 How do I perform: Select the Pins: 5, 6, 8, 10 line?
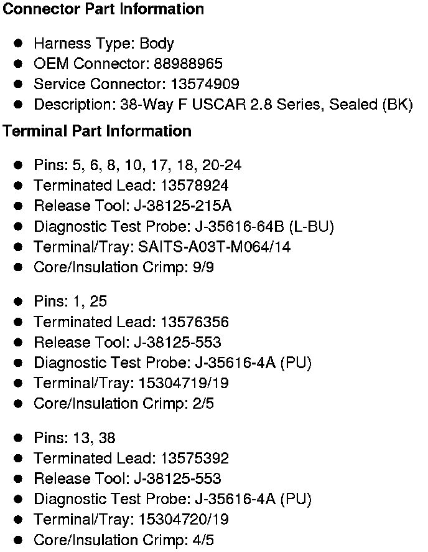137,165
